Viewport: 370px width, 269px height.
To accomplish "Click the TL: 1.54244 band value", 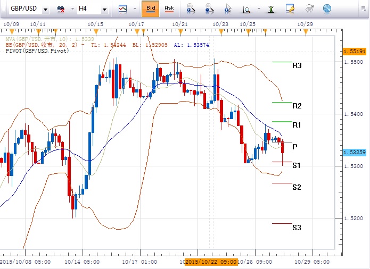I will click(108, 45).
